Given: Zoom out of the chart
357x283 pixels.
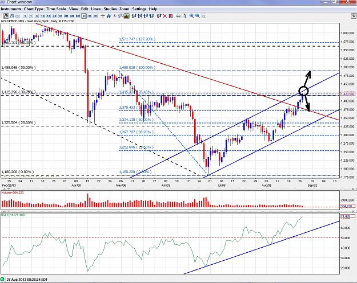Looking at the screenshot, I should tap(198, 16).
